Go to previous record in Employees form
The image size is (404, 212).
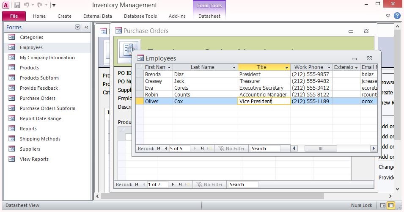[166, 149]
